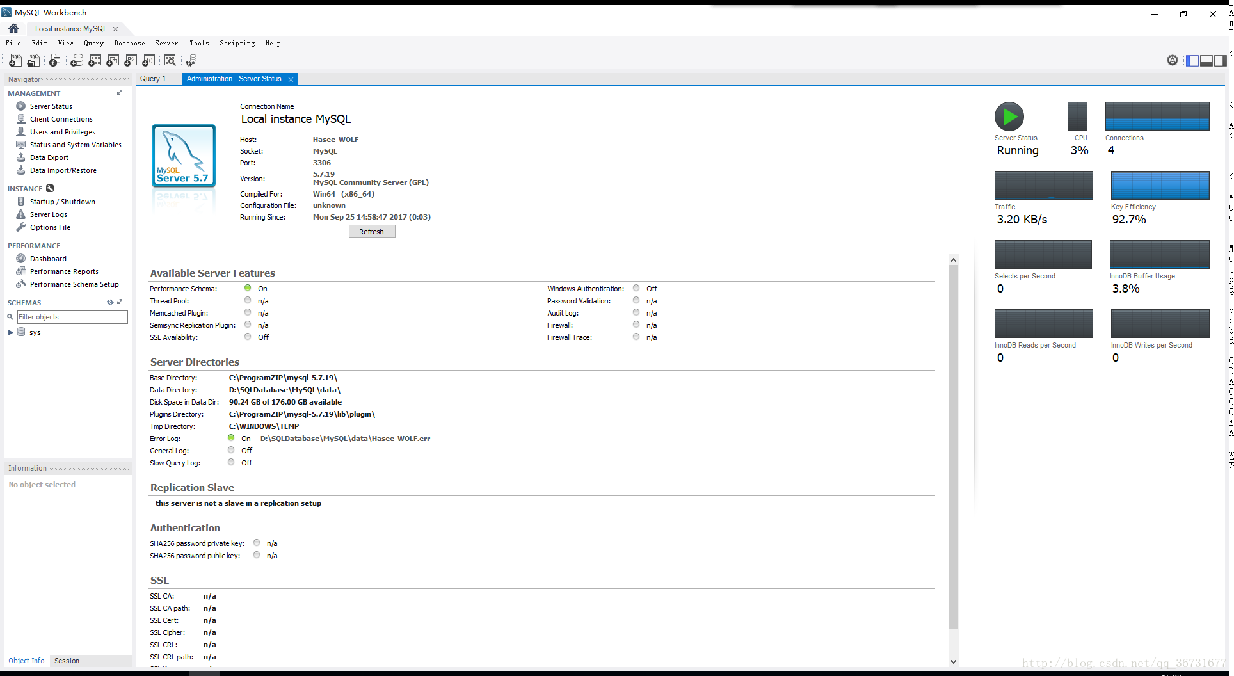This screenshot has height=676, width=1234.
Task: Open the Server menu
Action: point(166,43)
